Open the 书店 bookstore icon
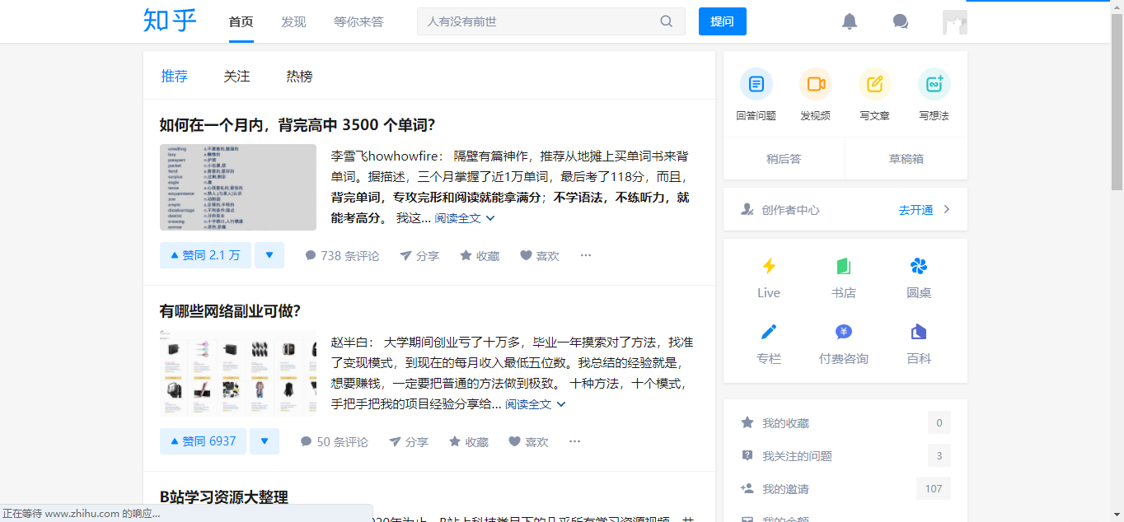The height and width of the screenshot is (522, 1124). [x=843, y=265]
